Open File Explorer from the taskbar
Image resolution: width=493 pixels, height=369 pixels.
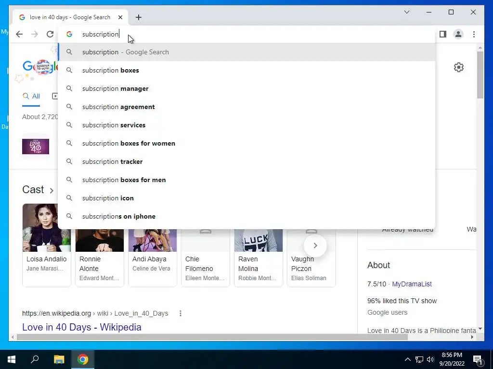click(59, 359)
